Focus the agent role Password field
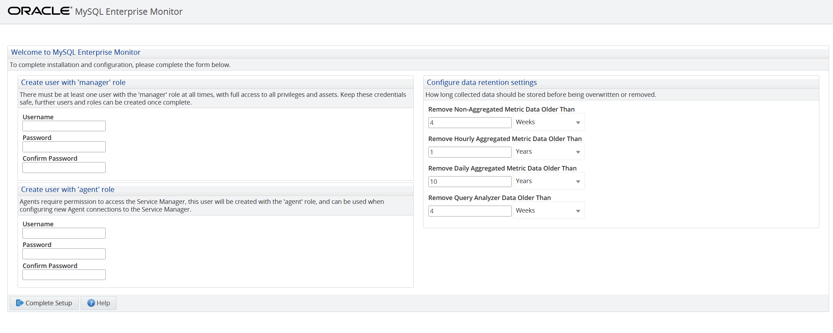 (x=64, y=254)
